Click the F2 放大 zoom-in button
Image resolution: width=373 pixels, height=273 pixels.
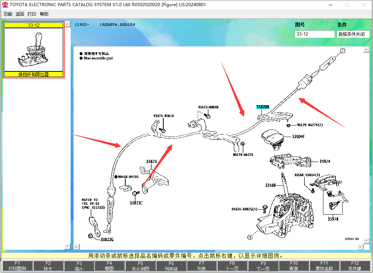[48, 266]
